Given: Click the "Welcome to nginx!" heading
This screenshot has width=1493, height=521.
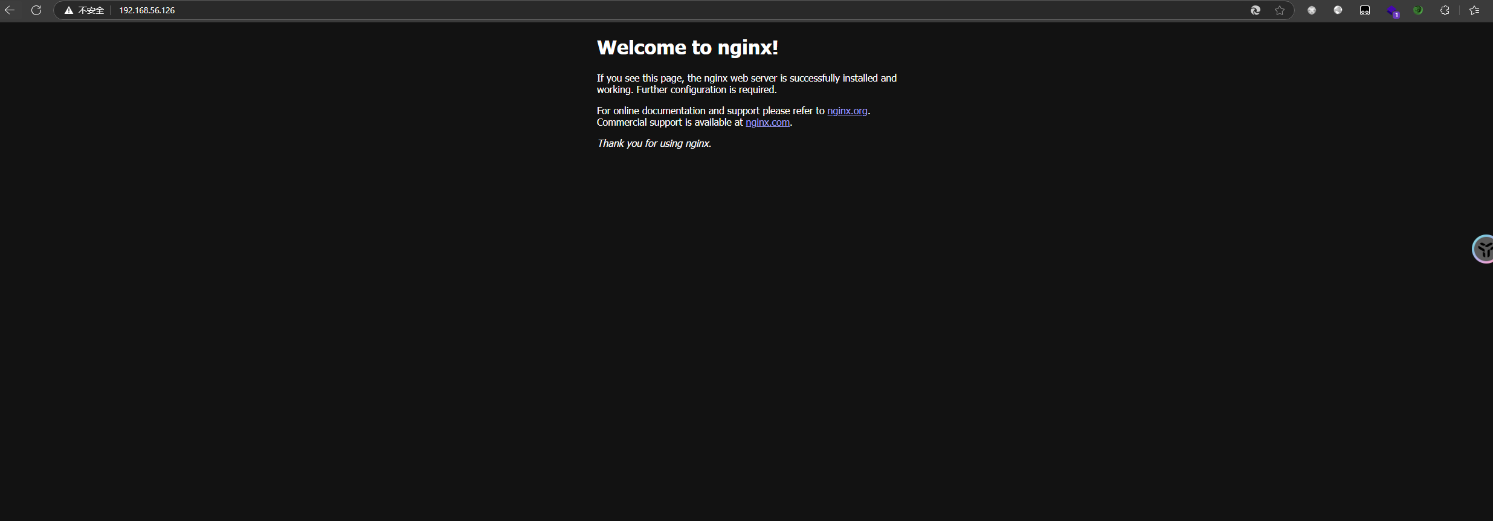Looking at the screenshot, I should (x=688, y=47).
